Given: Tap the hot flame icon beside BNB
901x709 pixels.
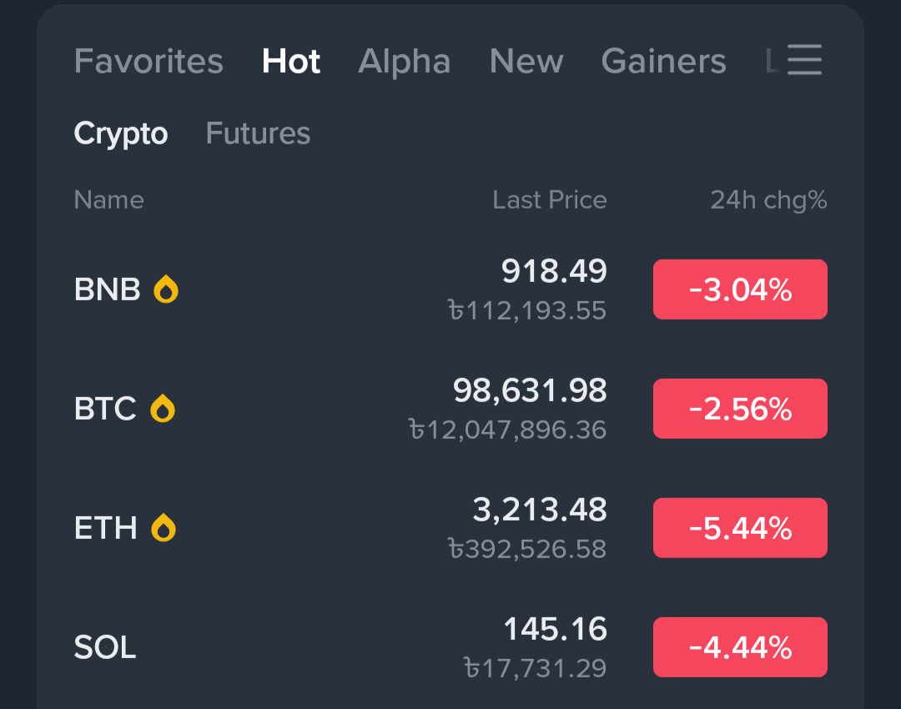Looking at the screenshot, I should (166, 289).
